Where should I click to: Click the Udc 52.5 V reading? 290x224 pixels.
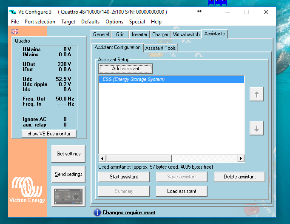point(47,79)
